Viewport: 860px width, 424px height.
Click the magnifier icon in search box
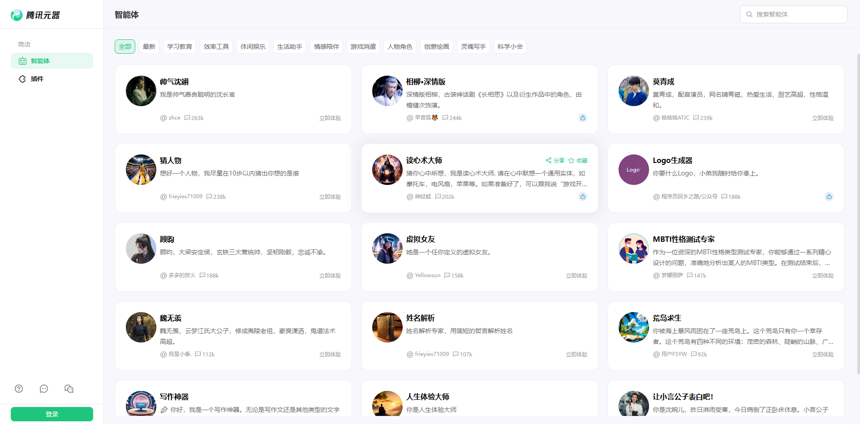[749, 14]
